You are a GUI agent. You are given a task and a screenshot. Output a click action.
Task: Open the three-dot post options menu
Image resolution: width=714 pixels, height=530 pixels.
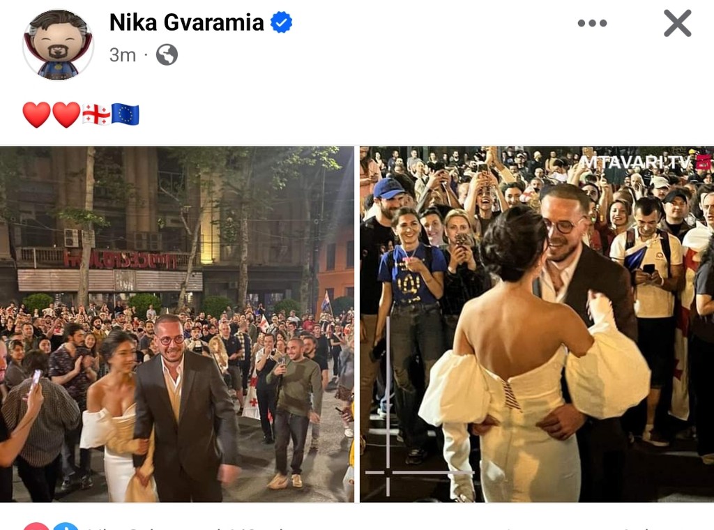tap(592, 23)
